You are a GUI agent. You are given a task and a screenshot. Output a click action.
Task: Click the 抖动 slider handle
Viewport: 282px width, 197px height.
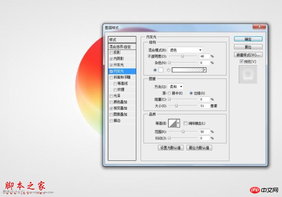[x=170, y=138]
